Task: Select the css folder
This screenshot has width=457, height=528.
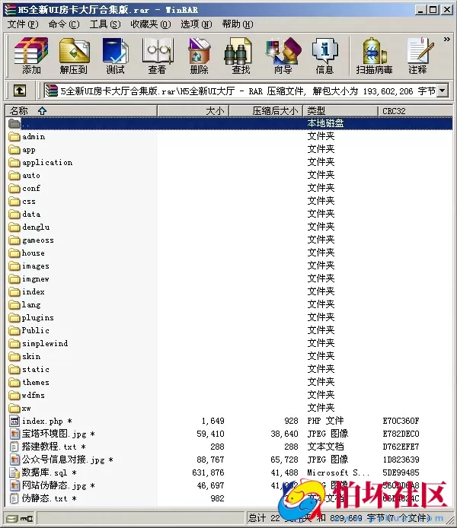Action: [x=22, y=202]
